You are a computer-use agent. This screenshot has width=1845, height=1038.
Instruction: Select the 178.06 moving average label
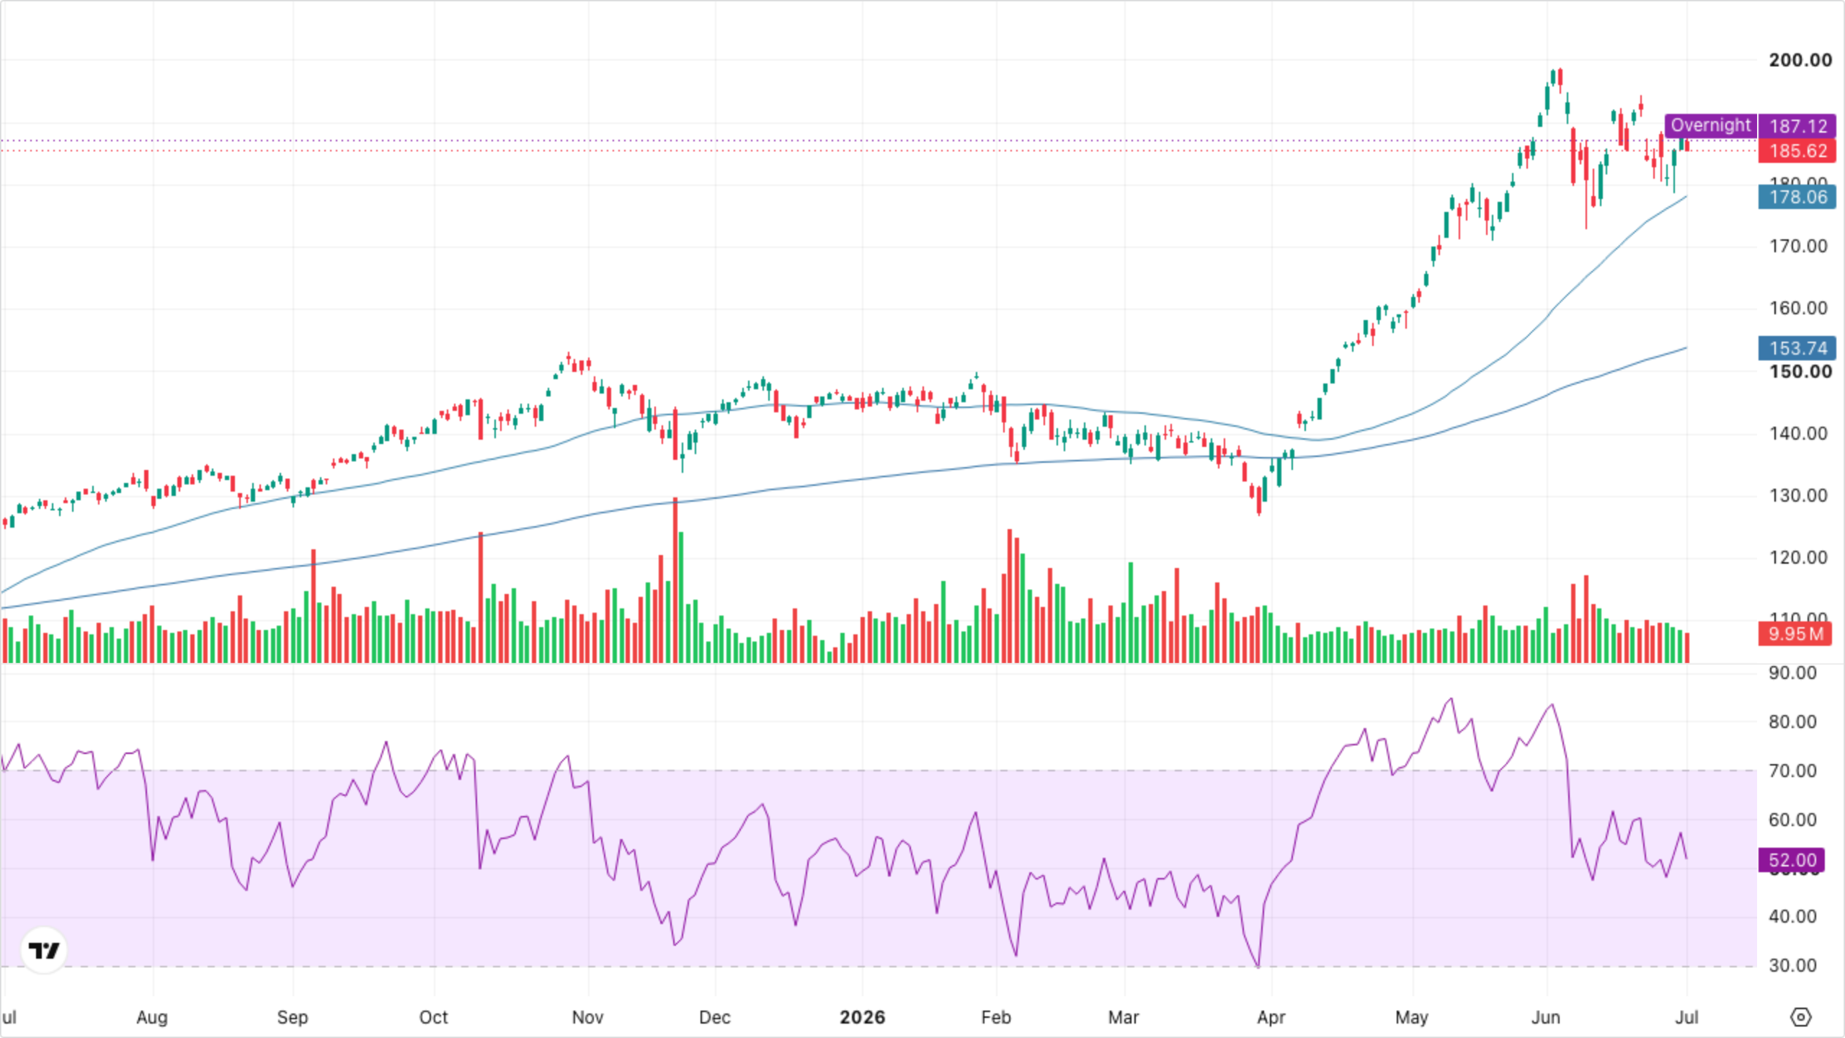1797,197
